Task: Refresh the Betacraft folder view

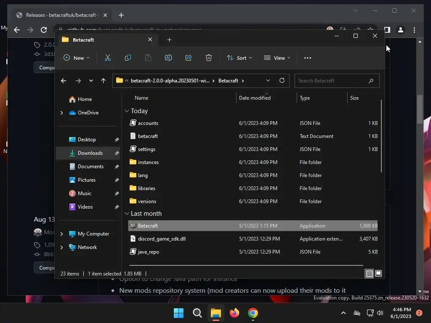Action: click(282, 80)
